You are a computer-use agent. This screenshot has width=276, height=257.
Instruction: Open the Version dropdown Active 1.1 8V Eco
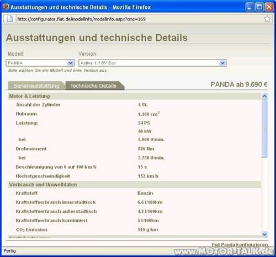152,63
